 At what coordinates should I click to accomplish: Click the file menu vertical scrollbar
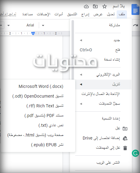(73, 50)
